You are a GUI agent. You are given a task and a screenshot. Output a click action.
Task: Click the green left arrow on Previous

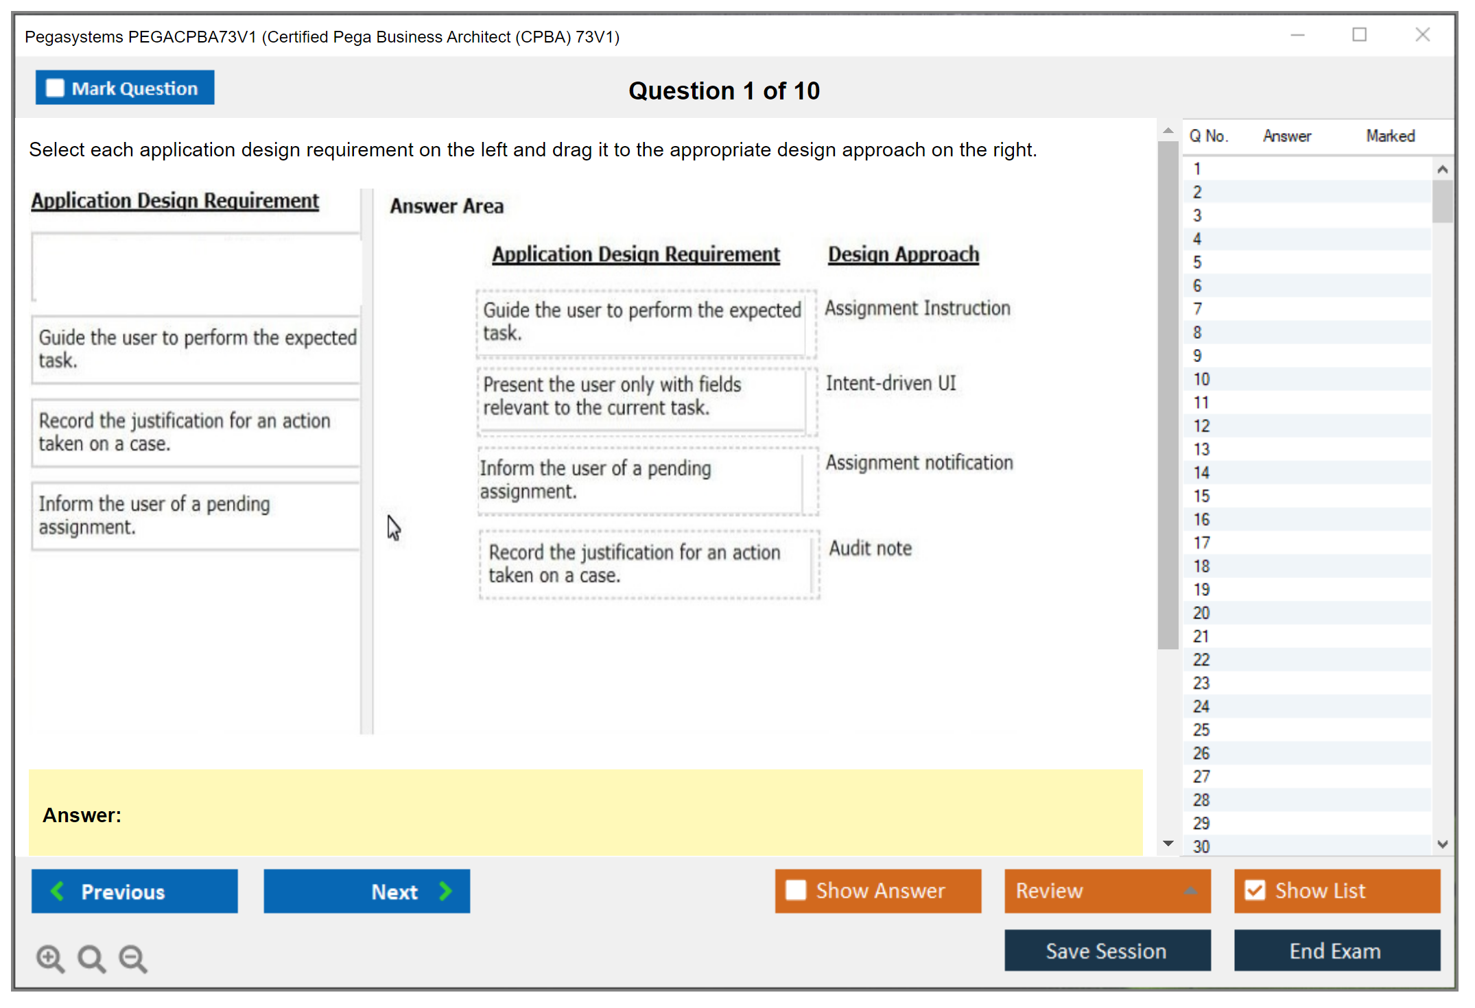[58, 891]
